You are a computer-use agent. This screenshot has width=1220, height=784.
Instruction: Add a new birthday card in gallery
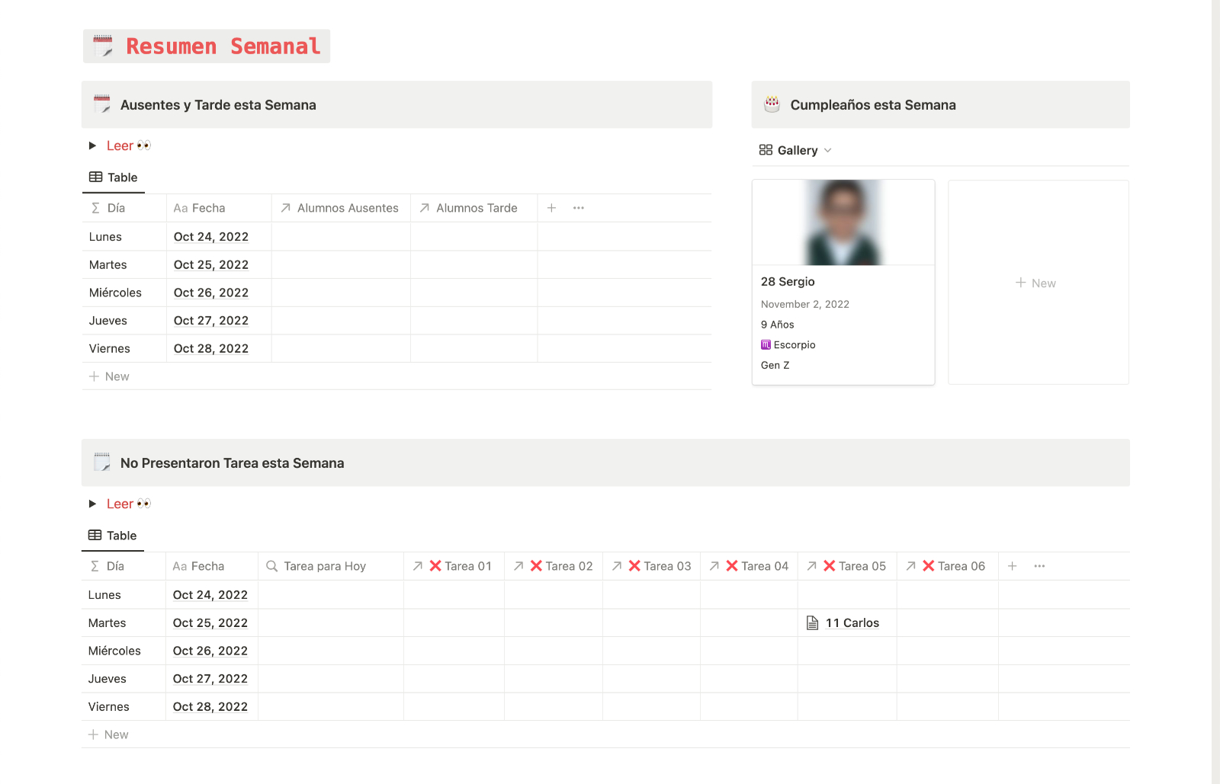pos(1039,283)
